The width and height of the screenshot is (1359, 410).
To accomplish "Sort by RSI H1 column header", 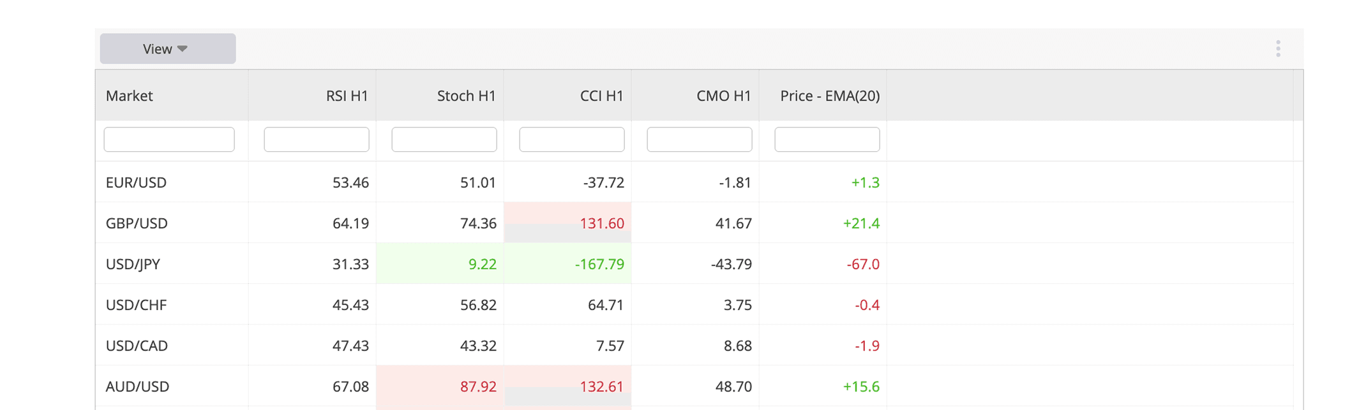I will [347, 96].
